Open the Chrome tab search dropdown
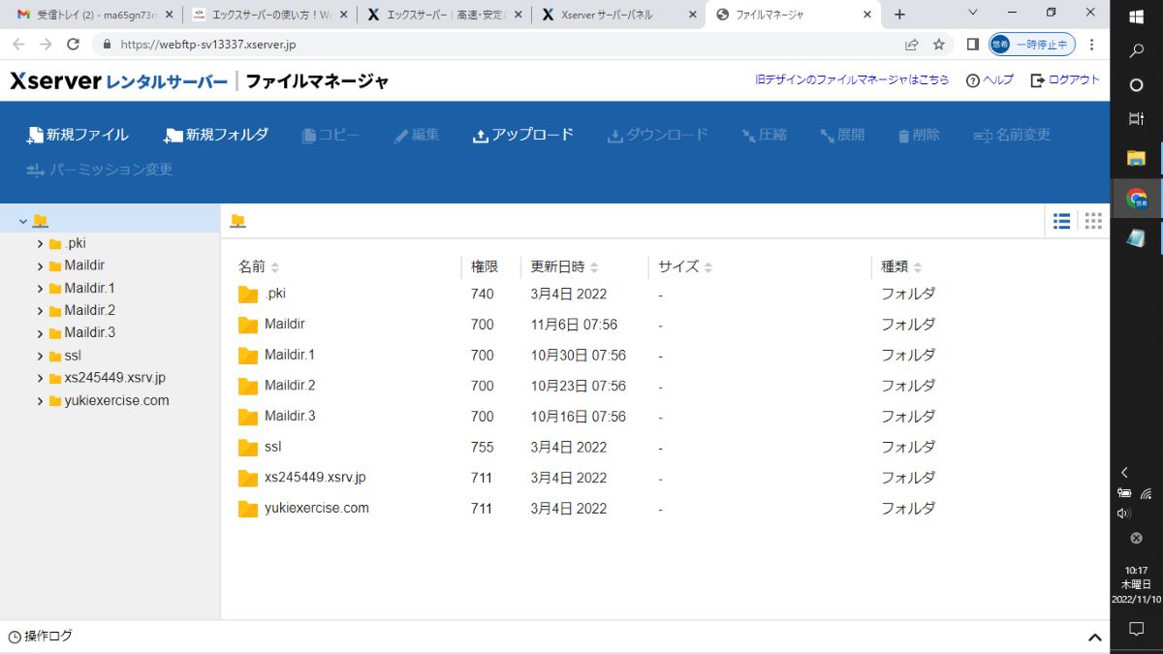1163x654 pixels. (973, 12)
